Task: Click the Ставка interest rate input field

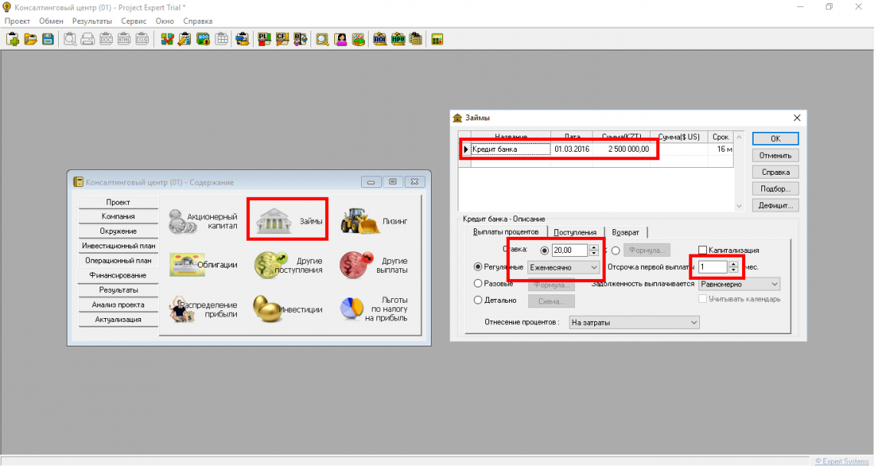Action: pyautogui.click(x=569, y=250)
